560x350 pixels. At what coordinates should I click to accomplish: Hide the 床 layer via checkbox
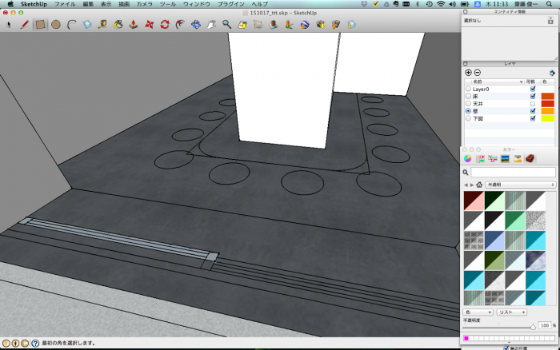[533, 96]
